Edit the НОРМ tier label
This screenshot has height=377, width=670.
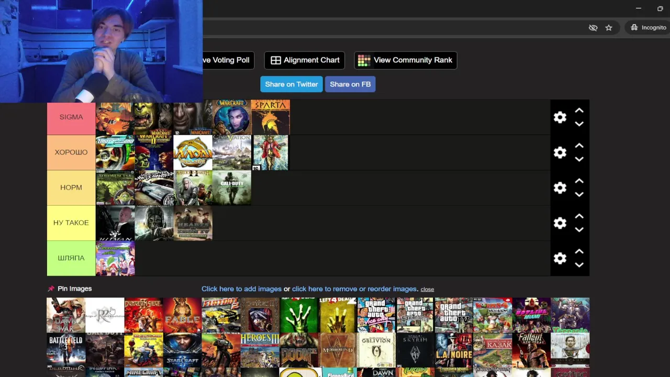(x=71, y=187)
